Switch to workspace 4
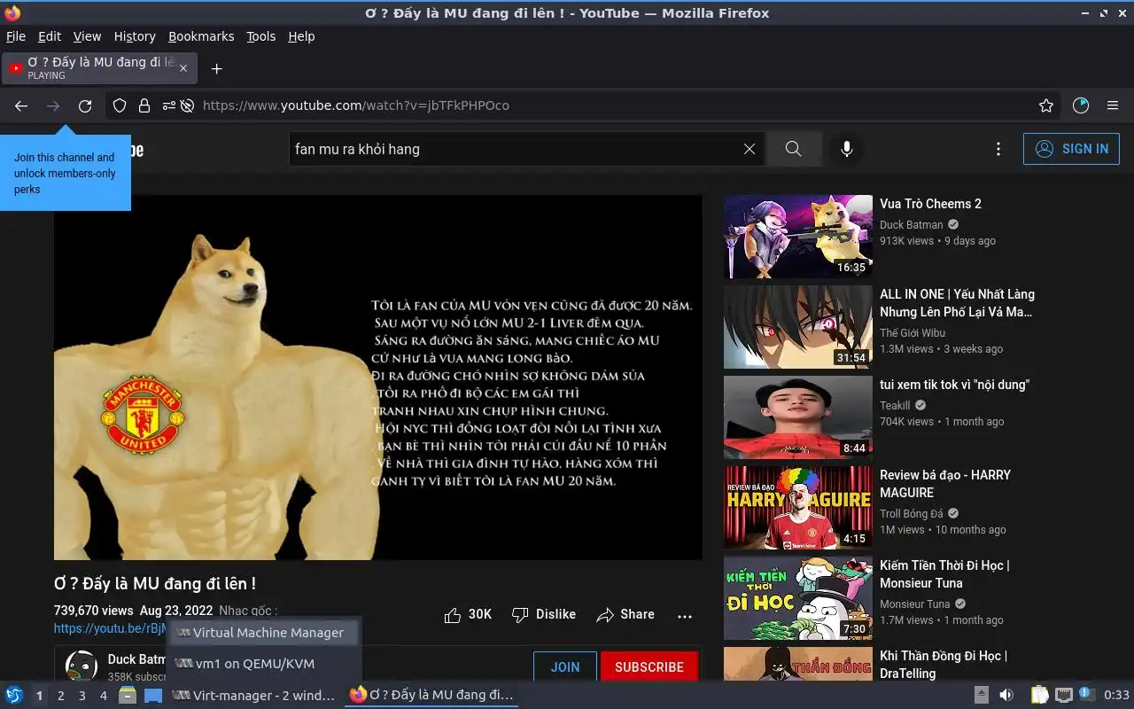This screenshot has width=1134, height=709. pos(104,696)
